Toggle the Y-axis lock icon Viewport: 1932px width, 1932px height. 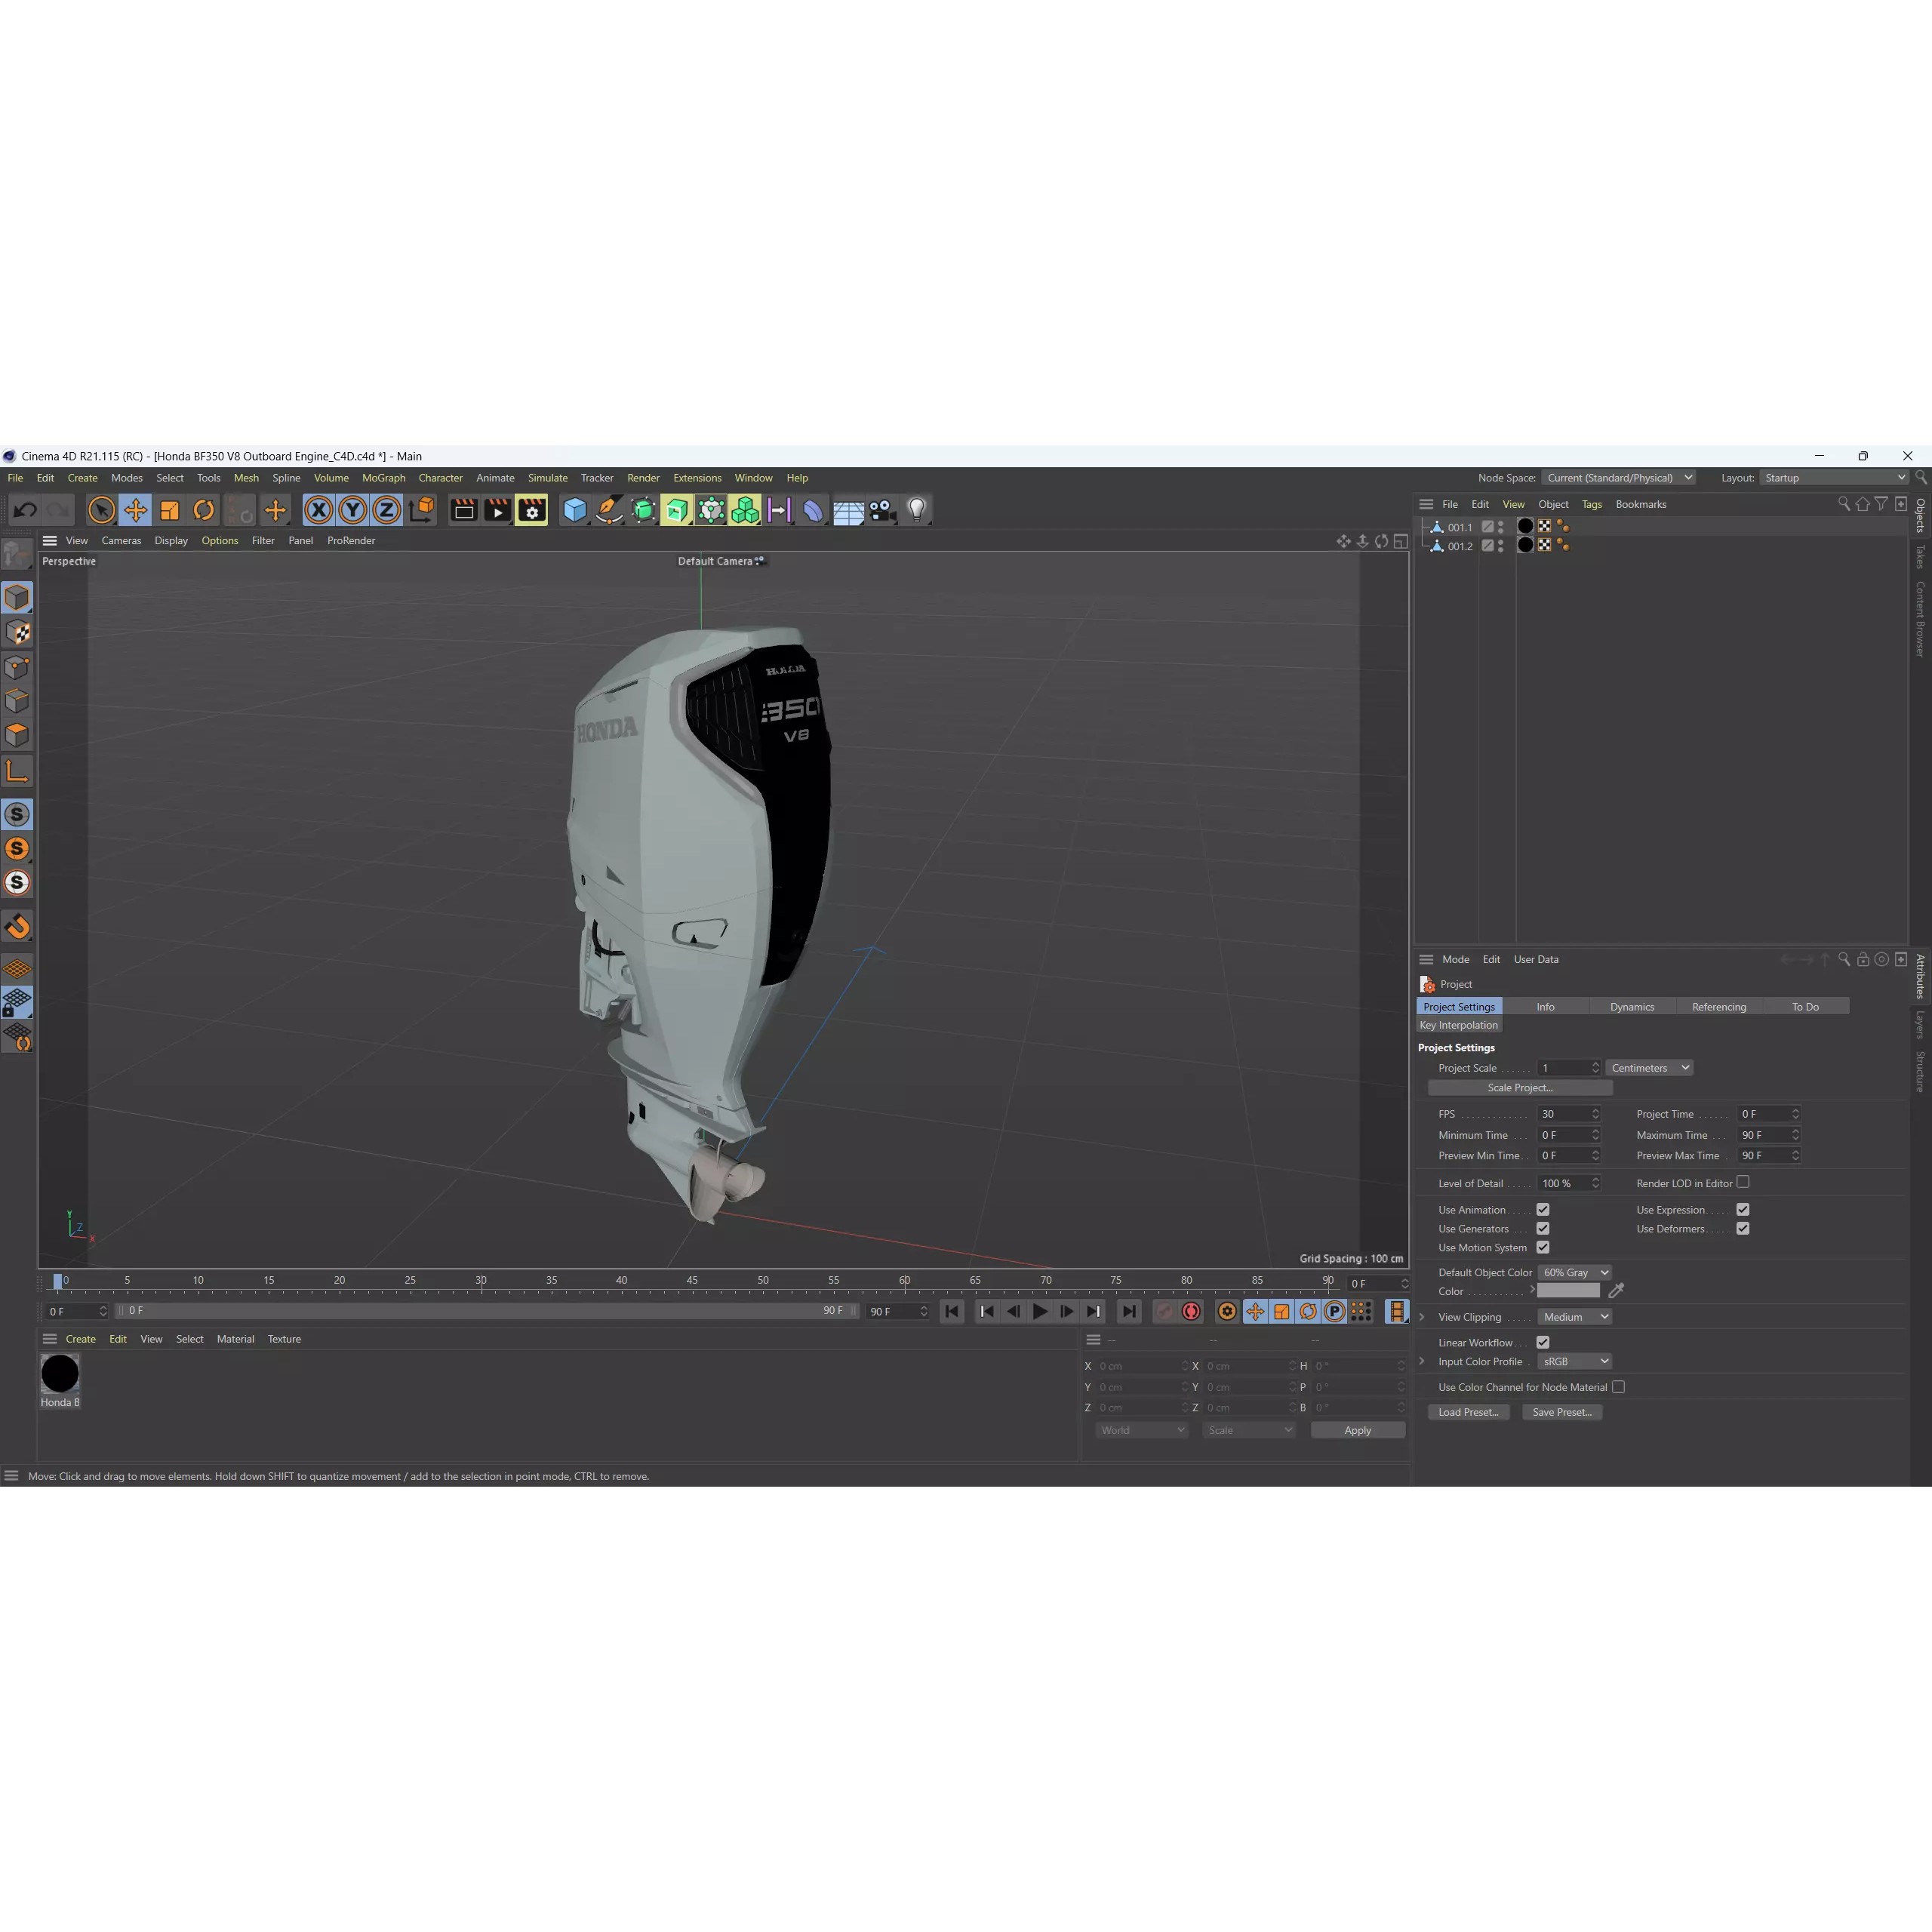[x=352, y=510]
